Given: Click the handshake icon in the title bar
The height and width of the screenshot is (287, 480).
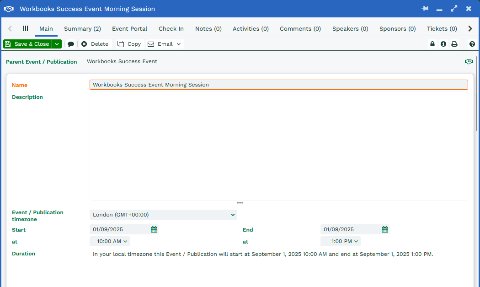Looking at the screenshot, I should pyautogui.click(x=9, y=9).
